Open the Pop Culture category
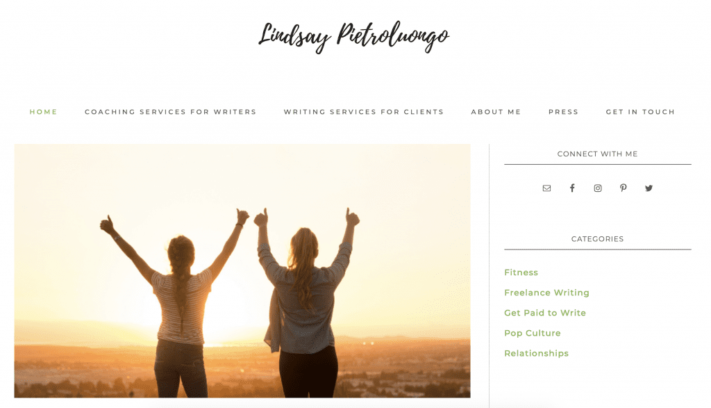 [533, 333]
